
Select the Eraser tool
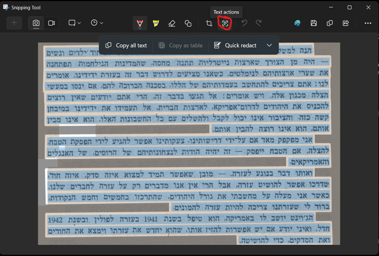pos(172,23)
